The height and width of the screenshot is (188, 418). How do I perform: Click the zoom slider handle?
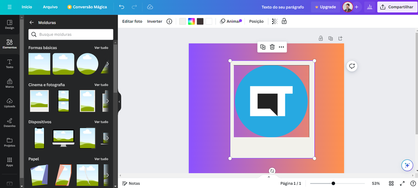click(333, 184)
